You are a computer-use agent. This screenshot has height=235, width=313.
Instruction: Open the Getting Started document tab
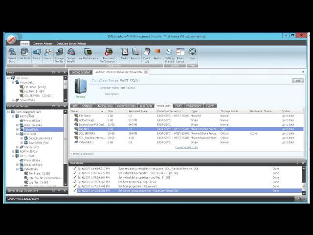point(81,72)
